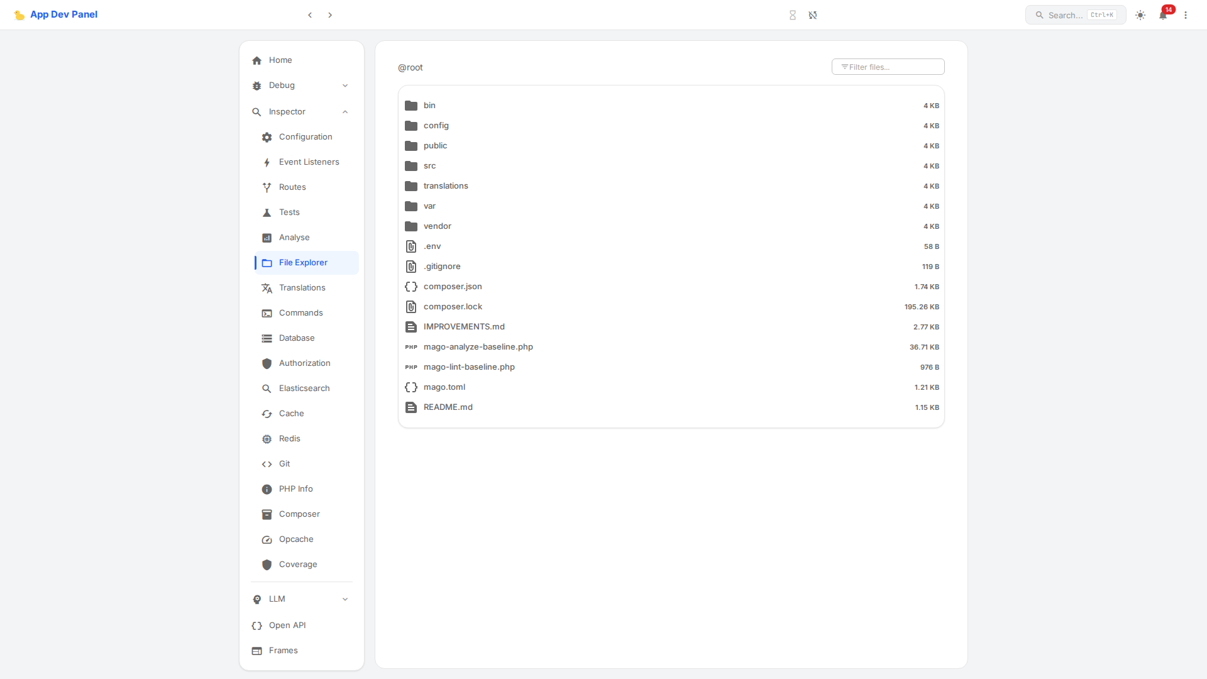The image size is (1207, 679).
Task: Open the Commands inspector panel
Action: click(300, 312)
